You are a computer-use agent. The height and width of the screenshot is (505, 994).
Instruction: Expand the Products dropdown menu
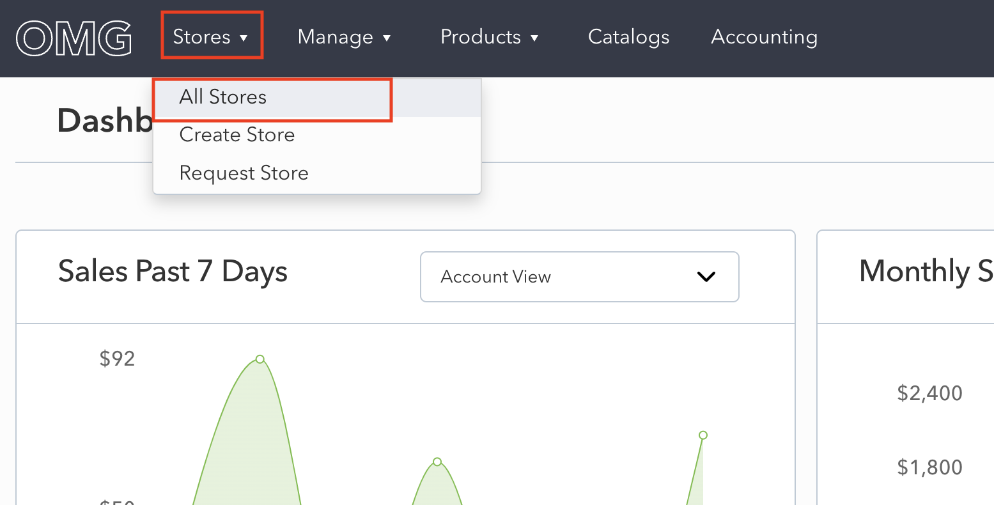coord(490,37)
